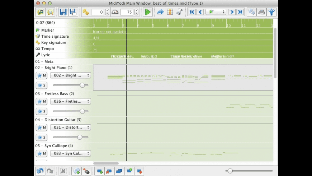Click the Fretless Bass volume slider knob

click(82, 111)
